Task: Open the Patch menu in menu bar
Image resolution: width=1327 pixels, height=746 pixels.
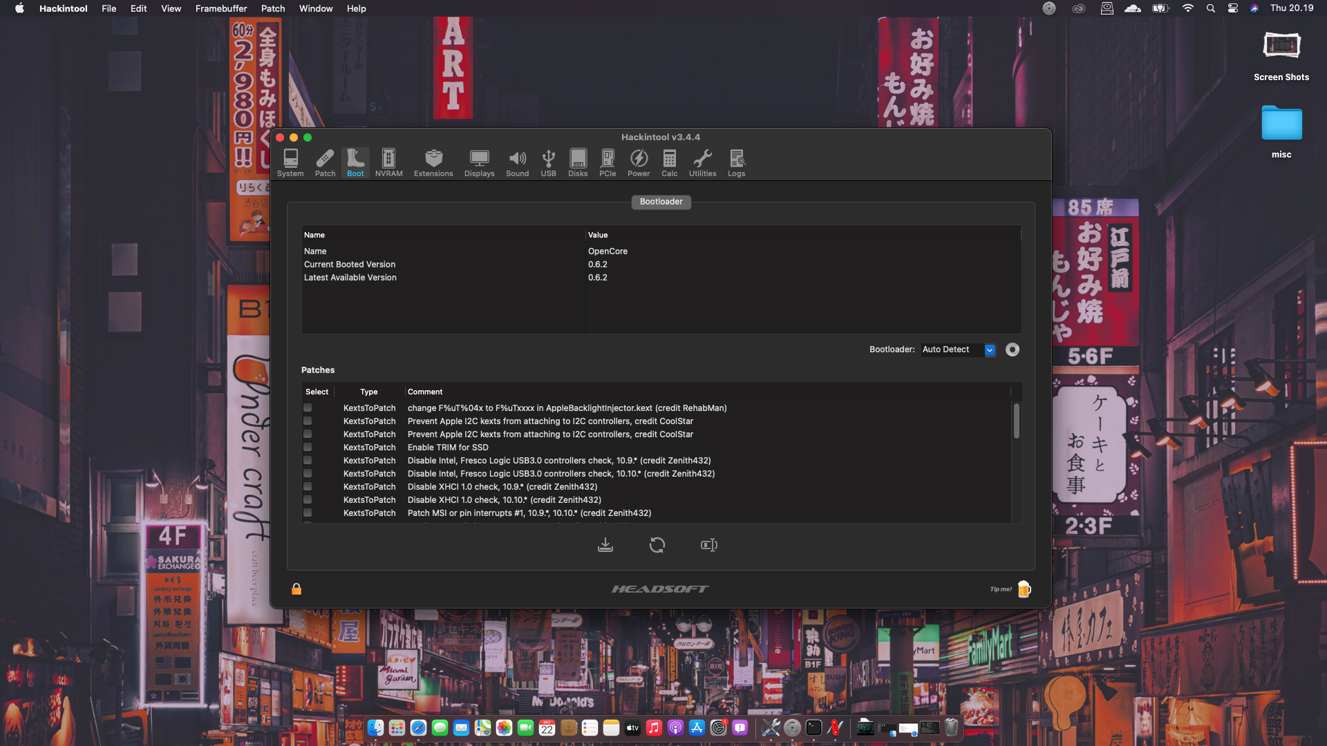Action: [272, 8]
